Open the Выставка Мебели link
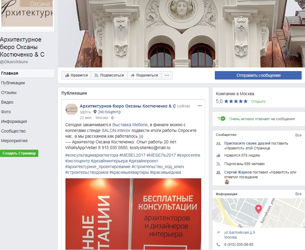 tap(130, 125)
